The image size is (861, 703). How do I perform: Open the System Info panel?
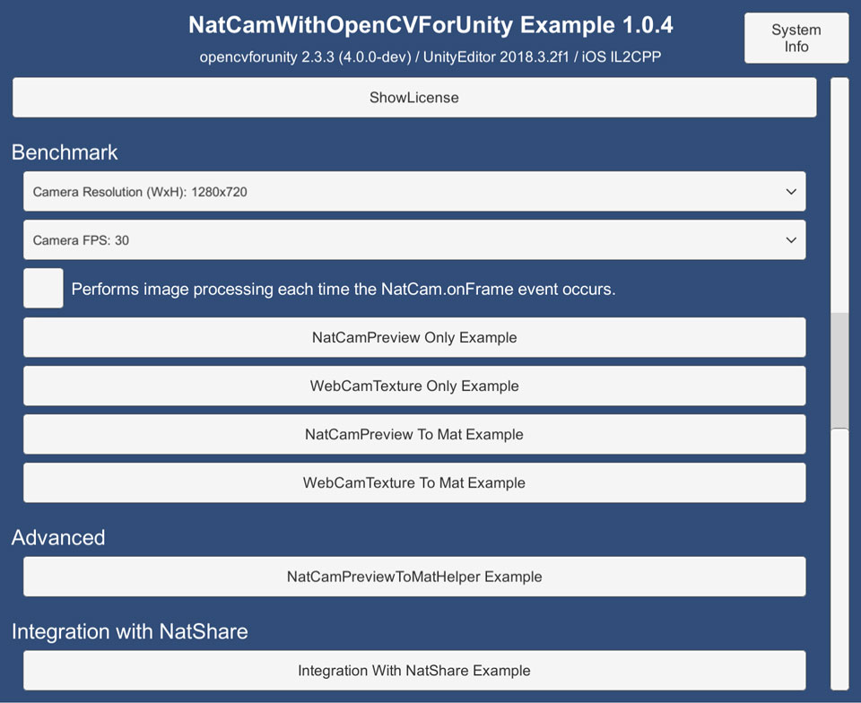pyautogui.click(x=796, y=38)
